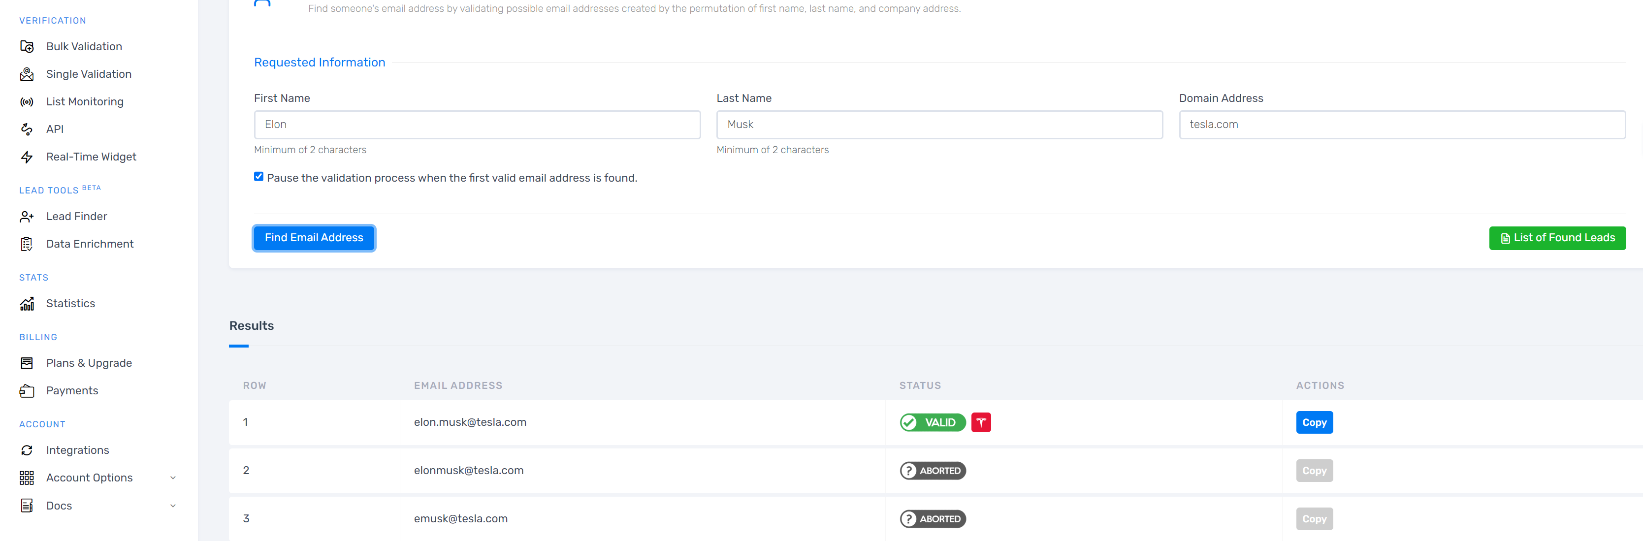
Task: Select Plans & Upgrade in sidebar
Action: (x=89, y=362)
